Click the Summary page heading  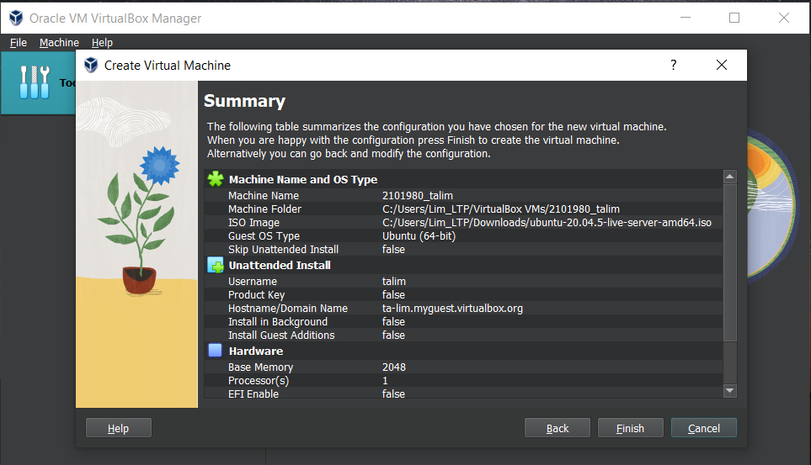244,101
